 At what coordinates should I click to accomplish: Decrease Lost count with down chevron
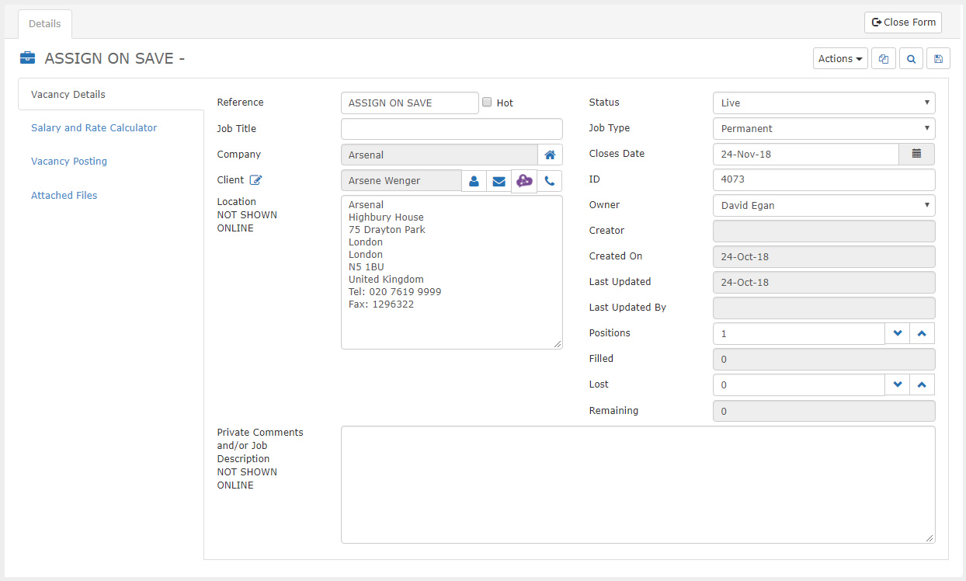(x=898, y=384)
